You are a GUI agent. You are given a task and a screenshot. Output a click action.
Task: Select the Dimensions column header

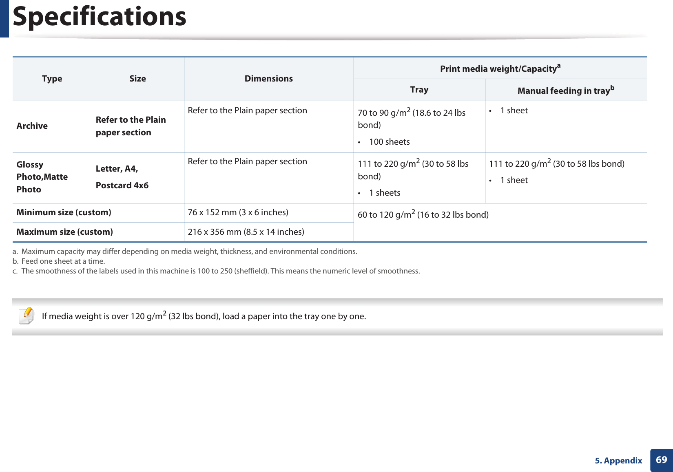tap(269, 79)
